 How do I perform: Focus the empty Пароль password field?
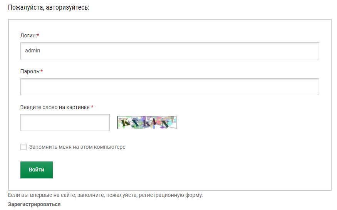[169, 87]
